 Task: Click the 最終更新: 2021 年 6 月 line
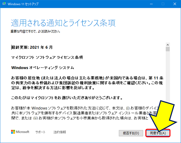[x=32, y=47]
